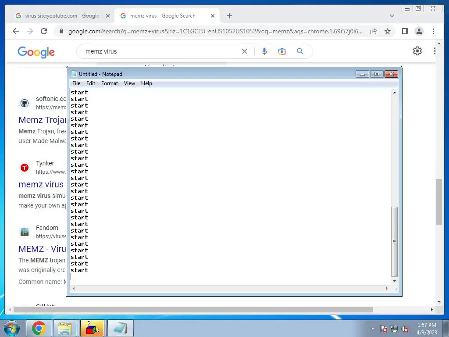Open Tynker 'memz virus' result link
The width and height of the screenshot is (449, 337).
[41, 184]
